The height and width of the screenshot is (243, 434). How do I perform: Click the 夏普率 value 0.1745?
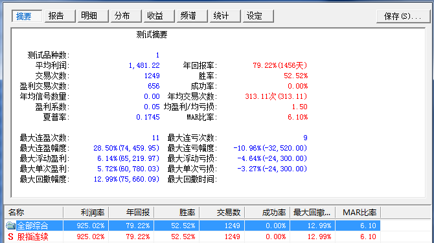pos(148,117)
